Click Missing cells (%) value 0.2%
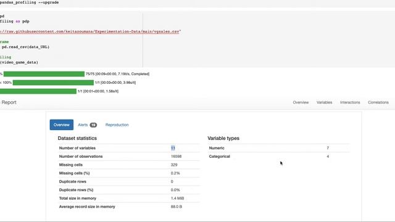 click(175, 173)
